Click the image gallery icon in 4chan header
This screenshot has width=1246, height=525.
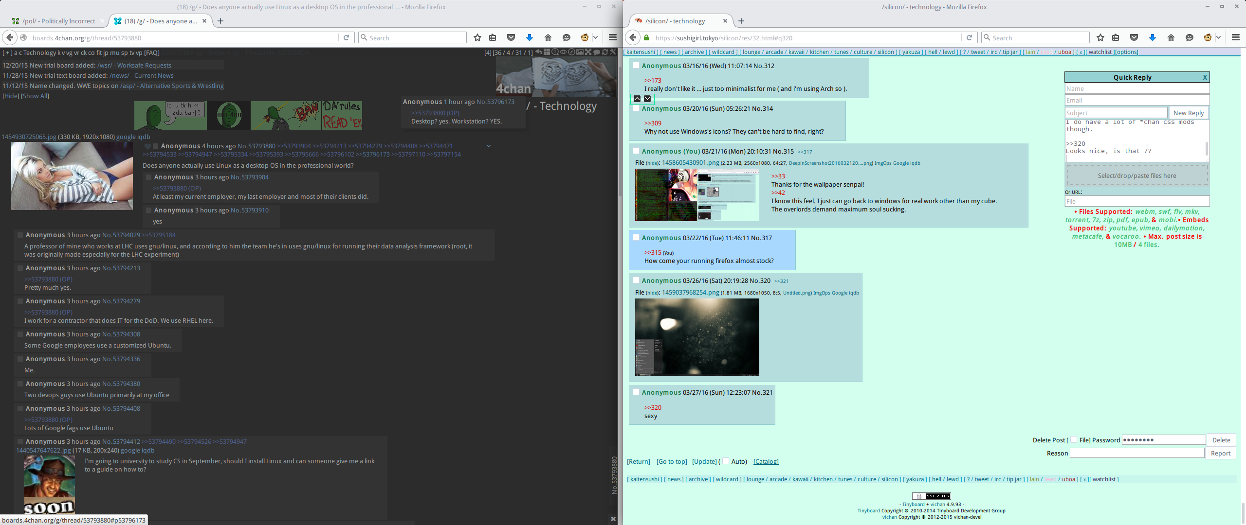point(580,52)
